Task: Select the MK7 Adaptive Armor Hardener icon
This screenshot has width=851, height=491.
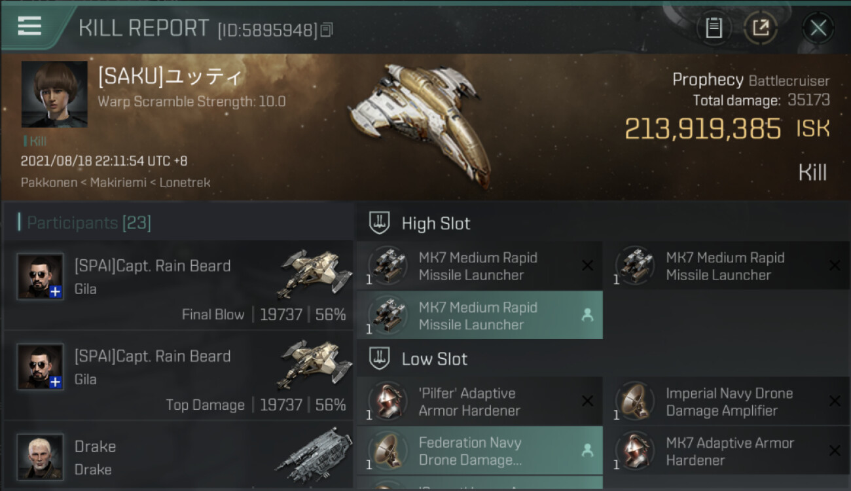Action: (634, 451)
